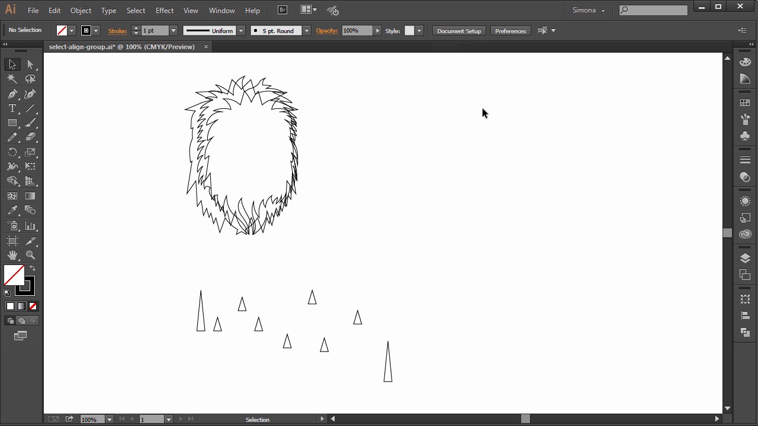Open the Effect menu
The height and width of the screenshot is (426, 758).
click(164, 11)
